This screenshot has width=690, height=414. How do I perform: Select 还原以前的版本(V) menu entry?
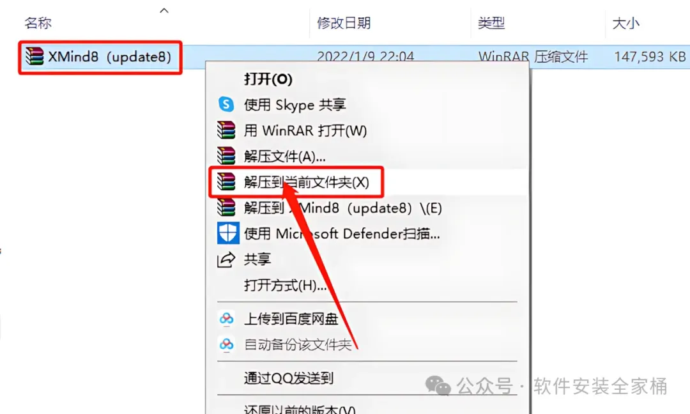(x=300, y=409)
